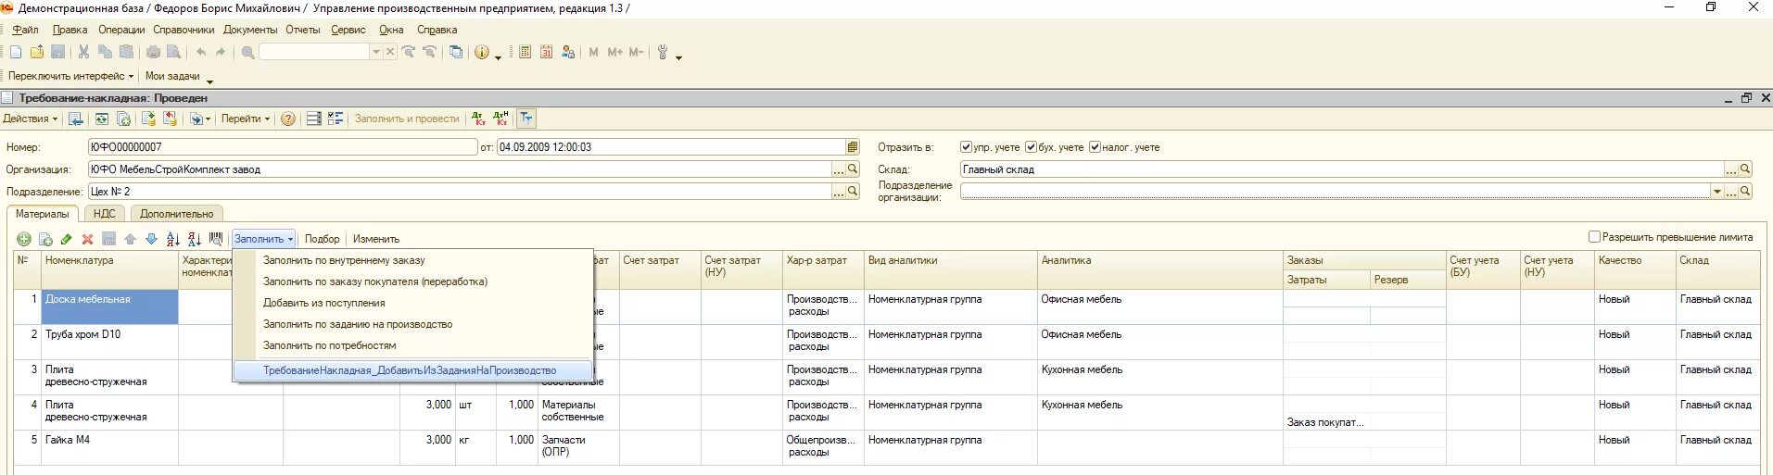Expand the search field dropdown arrow in the main toolbar
Image resolution: width=1773 pixels, height=475 pixels.
click(x=376, y=53)
